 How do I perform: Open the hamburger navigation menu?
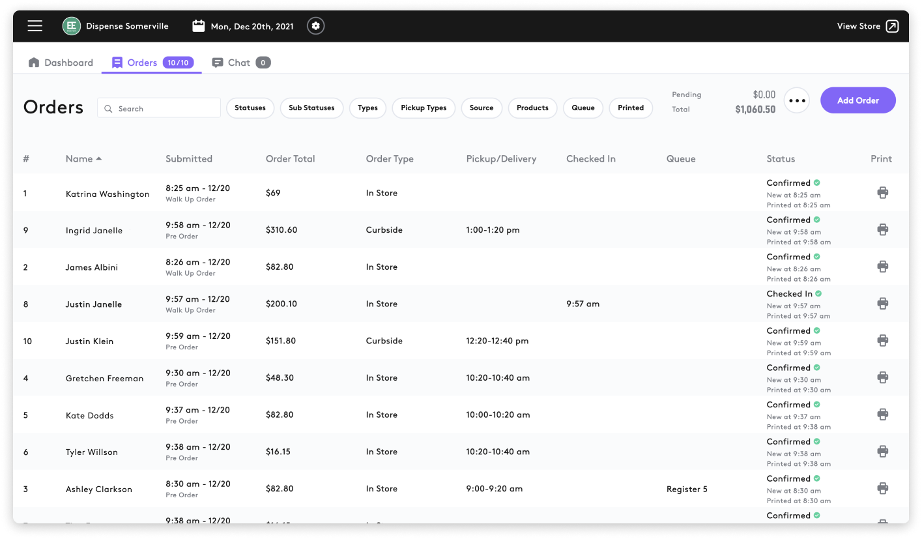point(35,26)
